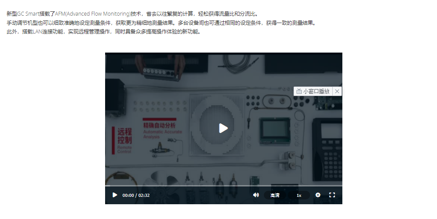Click the 远程控制 Remote Control caption in the video

122,140
